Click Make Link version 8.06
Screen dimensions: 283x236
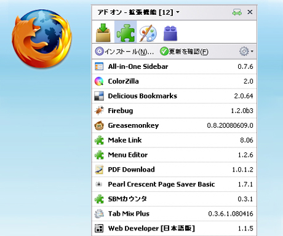[x=247, y=140]
